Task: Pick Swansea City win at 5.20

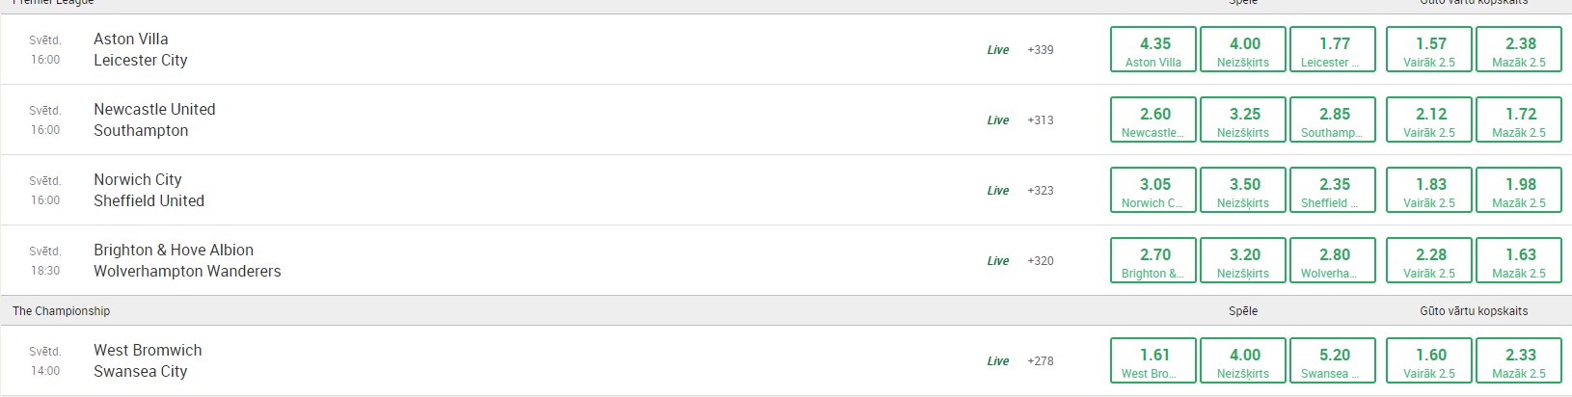Action: tap(1334, 360)
